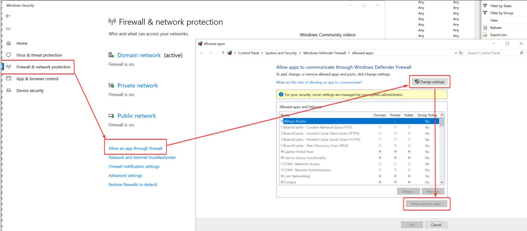Click the Device security laptop icon

click(9, 90)
